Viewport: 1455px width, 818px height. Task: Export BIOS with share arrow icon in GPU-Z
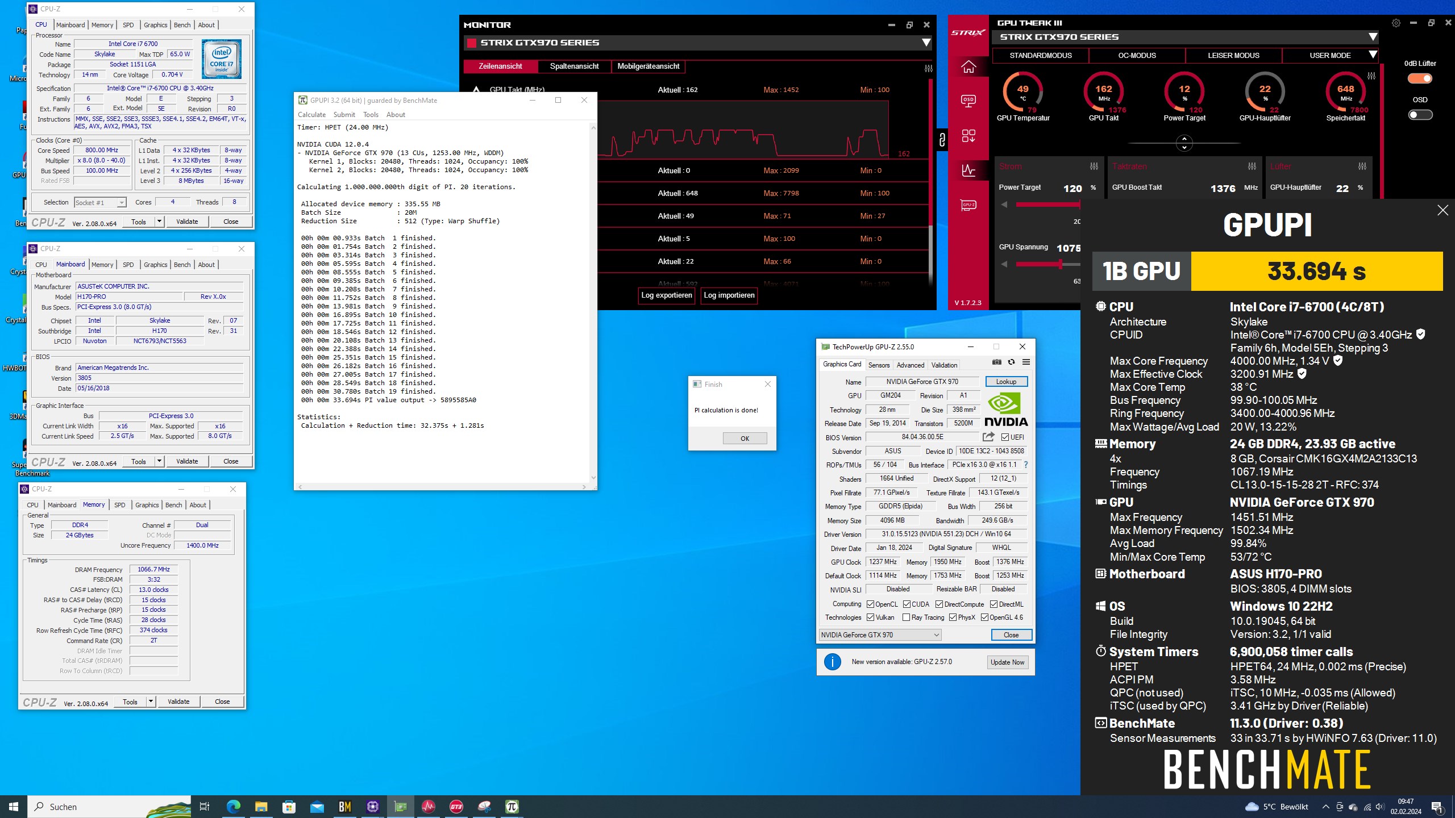(988, 437)
